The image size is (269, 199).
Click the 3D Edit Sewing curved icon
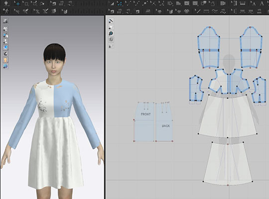click(53, 3)
